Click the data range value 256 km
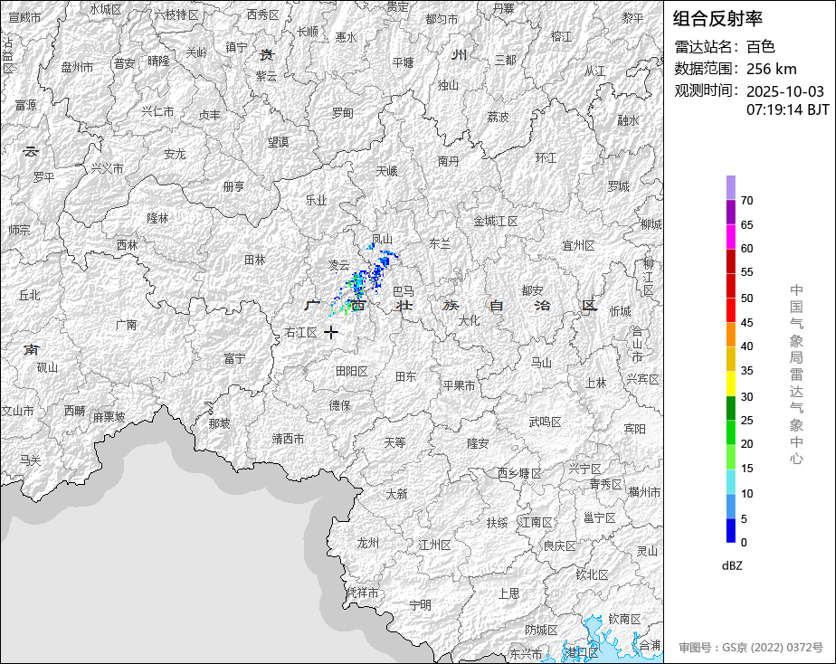This screenshot has height=664, width=836. click(x=772, y=69)
